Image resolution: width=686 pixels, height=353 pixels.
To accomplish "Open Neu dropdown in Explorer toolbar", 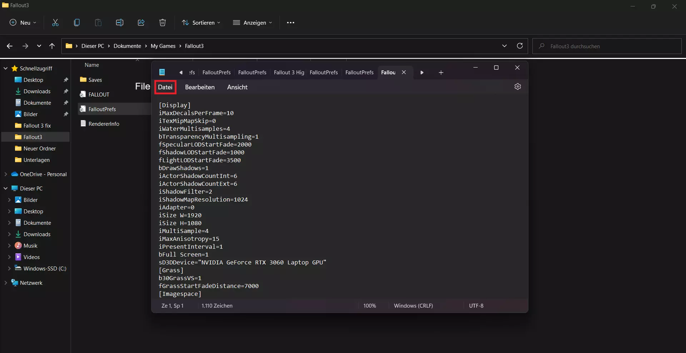I will (x=23, y=23).
